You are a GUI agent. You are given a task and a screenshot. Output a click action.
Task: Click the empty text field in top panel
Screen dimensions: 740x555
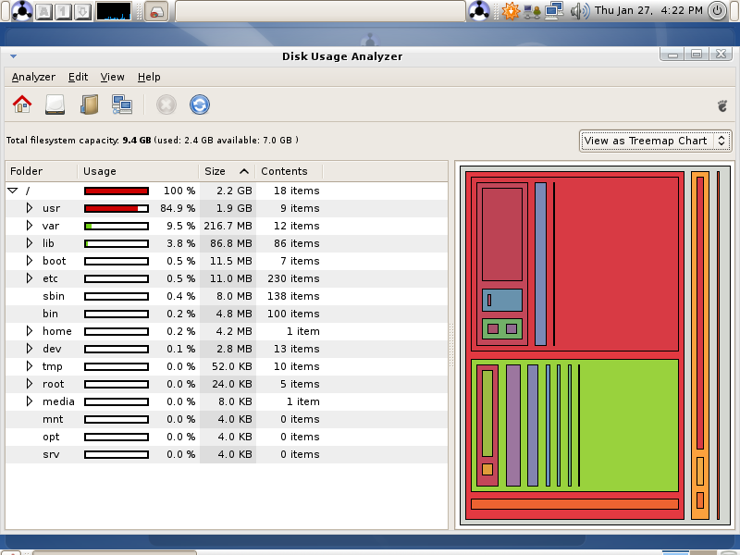point(320,11)
